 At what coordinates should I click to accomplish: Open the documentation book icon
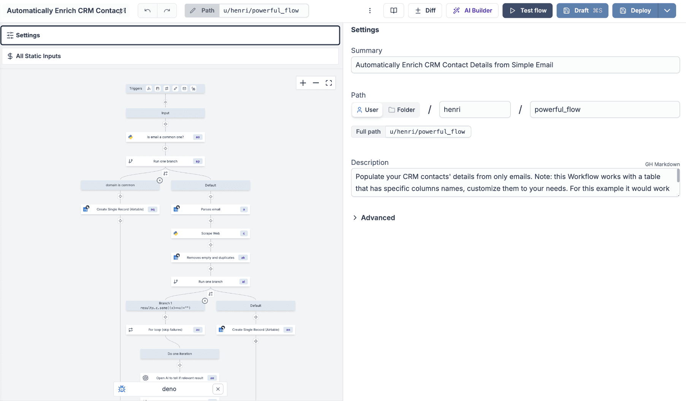coord(394,11)
